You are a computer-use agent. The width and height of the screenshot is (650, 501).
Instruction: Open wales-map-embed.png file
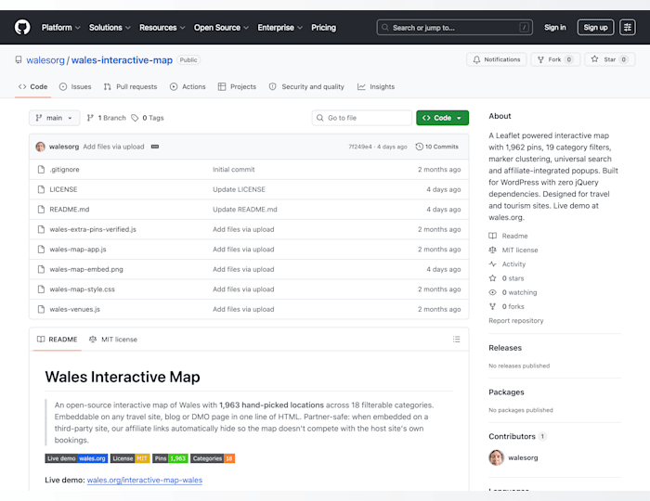click(x=86, y=269)
